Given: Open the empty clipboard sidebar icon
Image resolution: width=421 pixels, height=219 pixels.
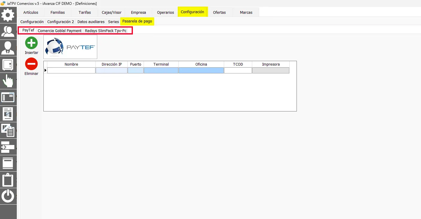Looking at the screenshot, I should tap(8, 180).
